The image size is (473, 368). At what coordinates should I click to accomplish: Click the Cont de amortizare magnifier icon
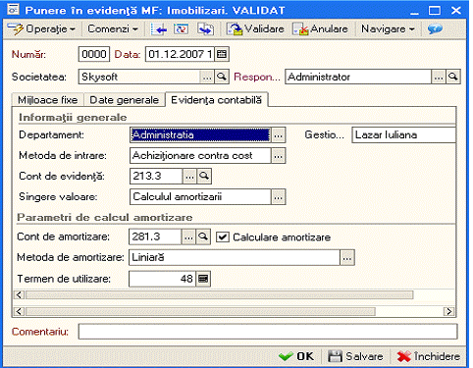203,237
